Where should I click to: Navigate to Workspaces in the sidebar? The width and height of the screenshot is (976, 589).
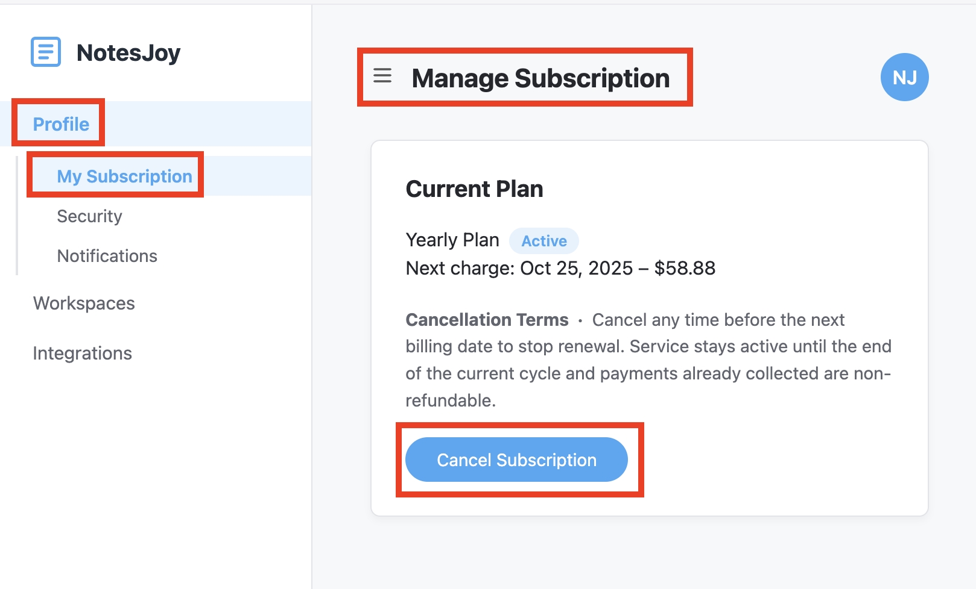click(84, 303)
